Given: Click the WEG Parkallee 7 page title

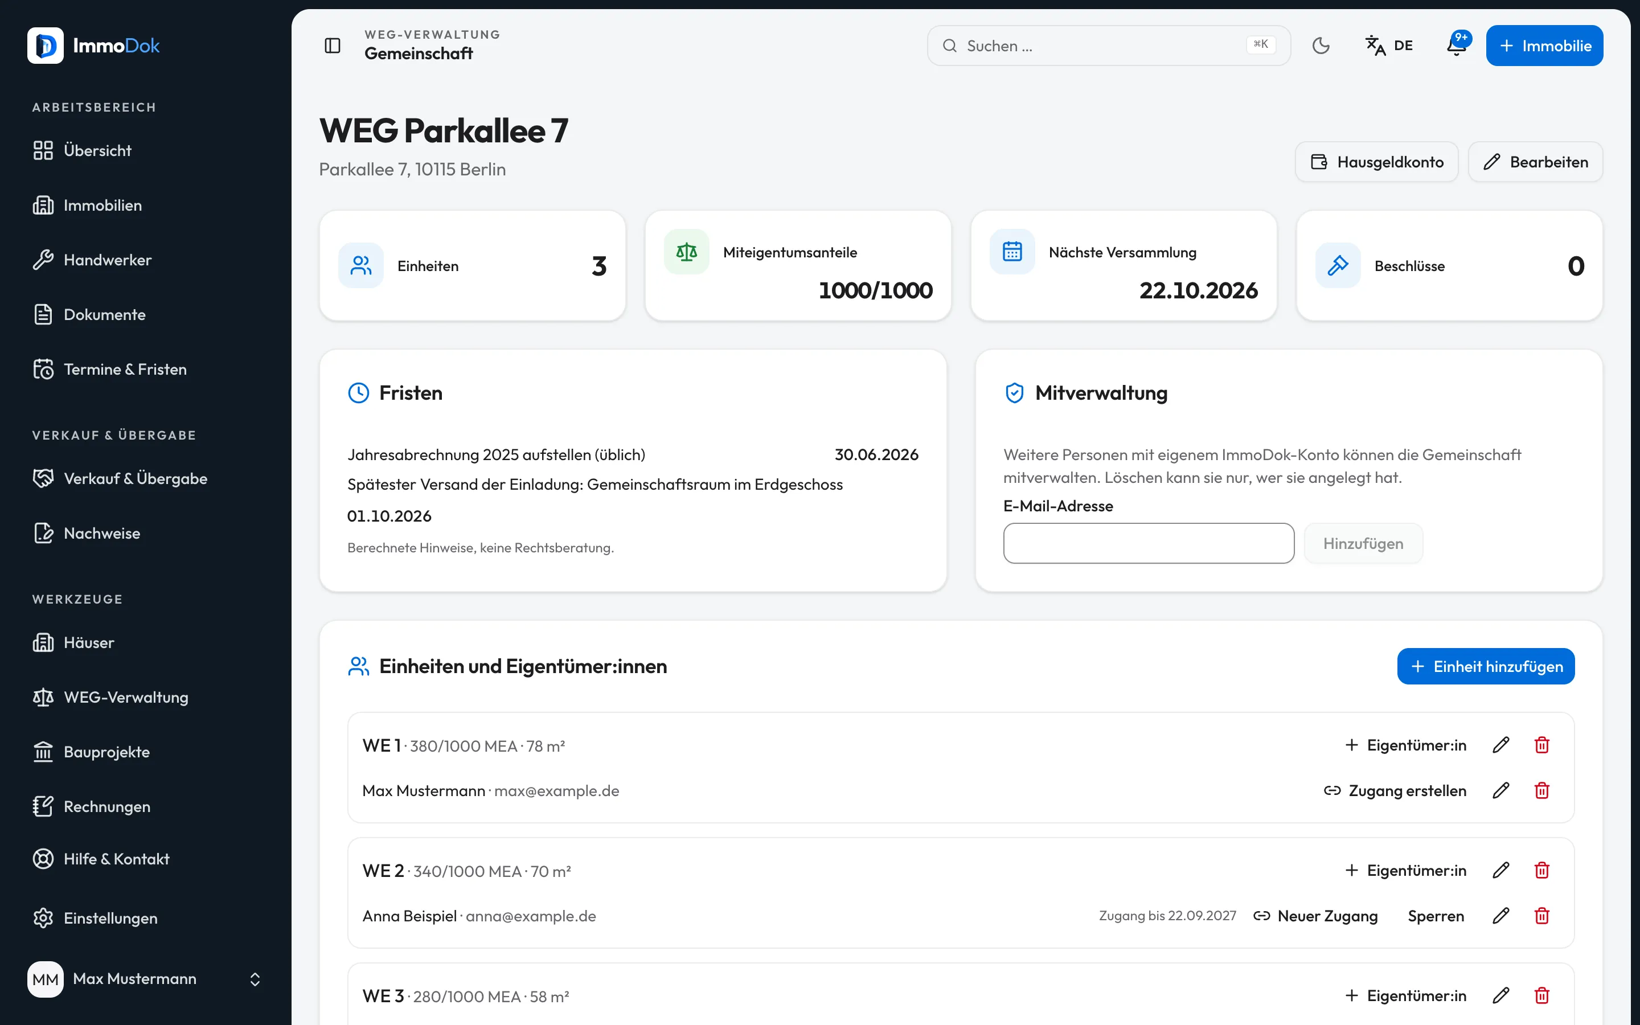Looking at the screenshot, I should 444,131.
